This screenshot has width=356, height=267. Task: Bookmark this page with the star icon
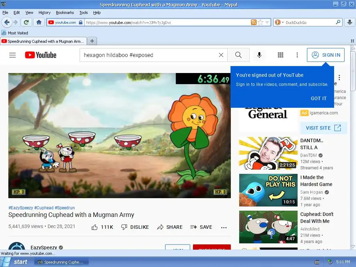tap(260, 22)
